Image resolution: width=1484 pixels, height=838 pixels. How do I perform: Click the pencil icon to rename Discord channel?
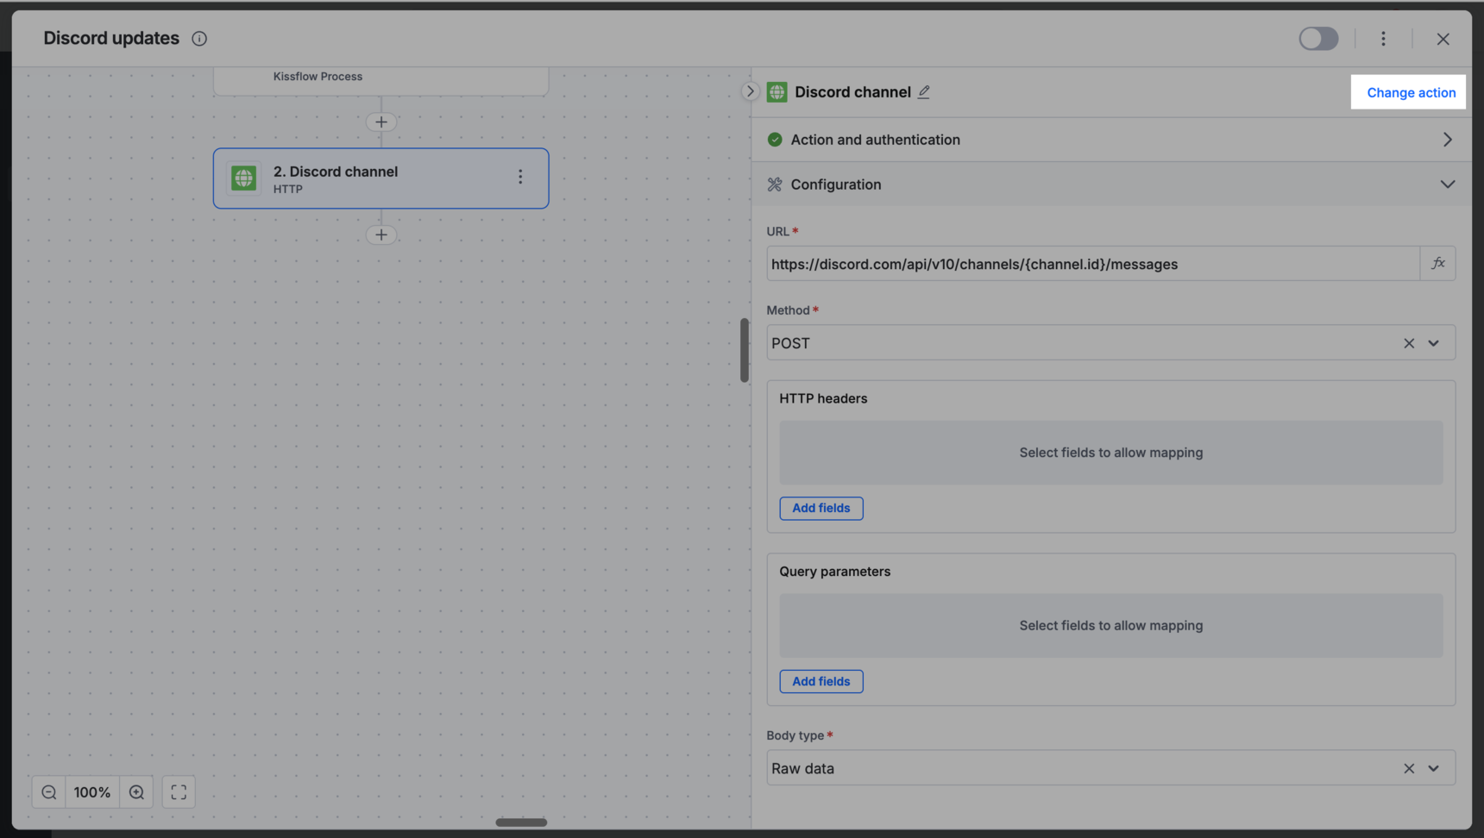(x=924, y=92)
